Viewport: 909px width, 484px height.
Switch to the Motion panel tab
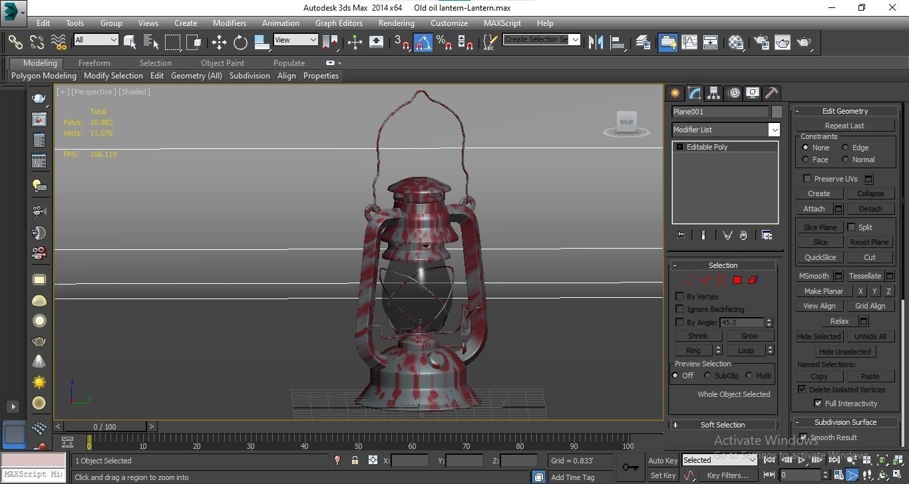click(733, 93)
